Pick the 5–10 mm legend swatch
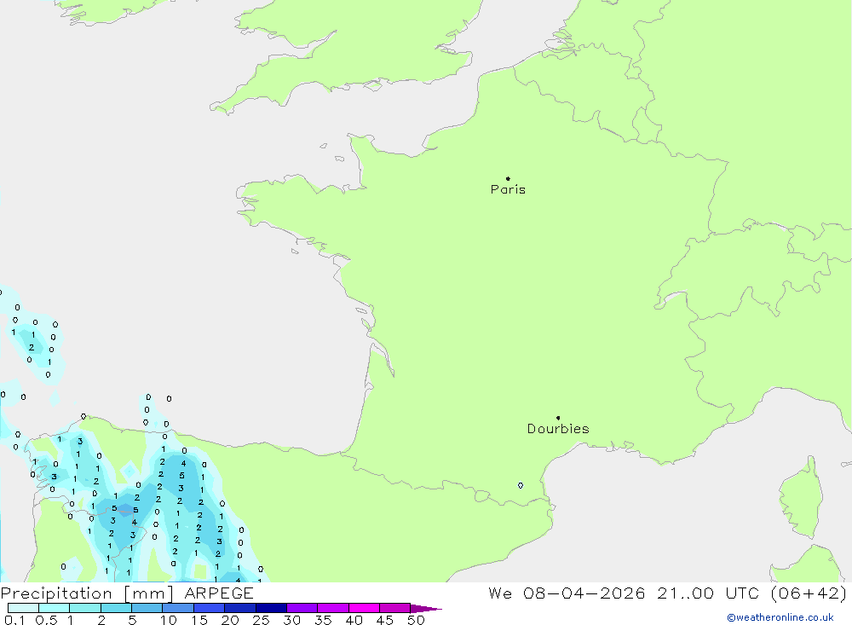The width and height of the screenshot is (852, 625). click(x=147, y=608)
